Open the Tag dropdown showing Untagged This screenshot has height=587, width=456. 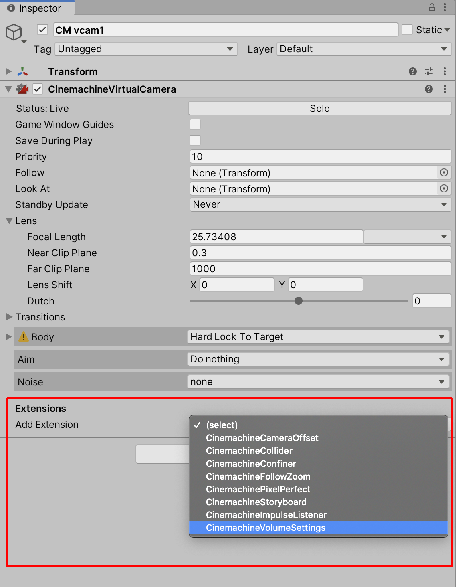tap(146, 49)
